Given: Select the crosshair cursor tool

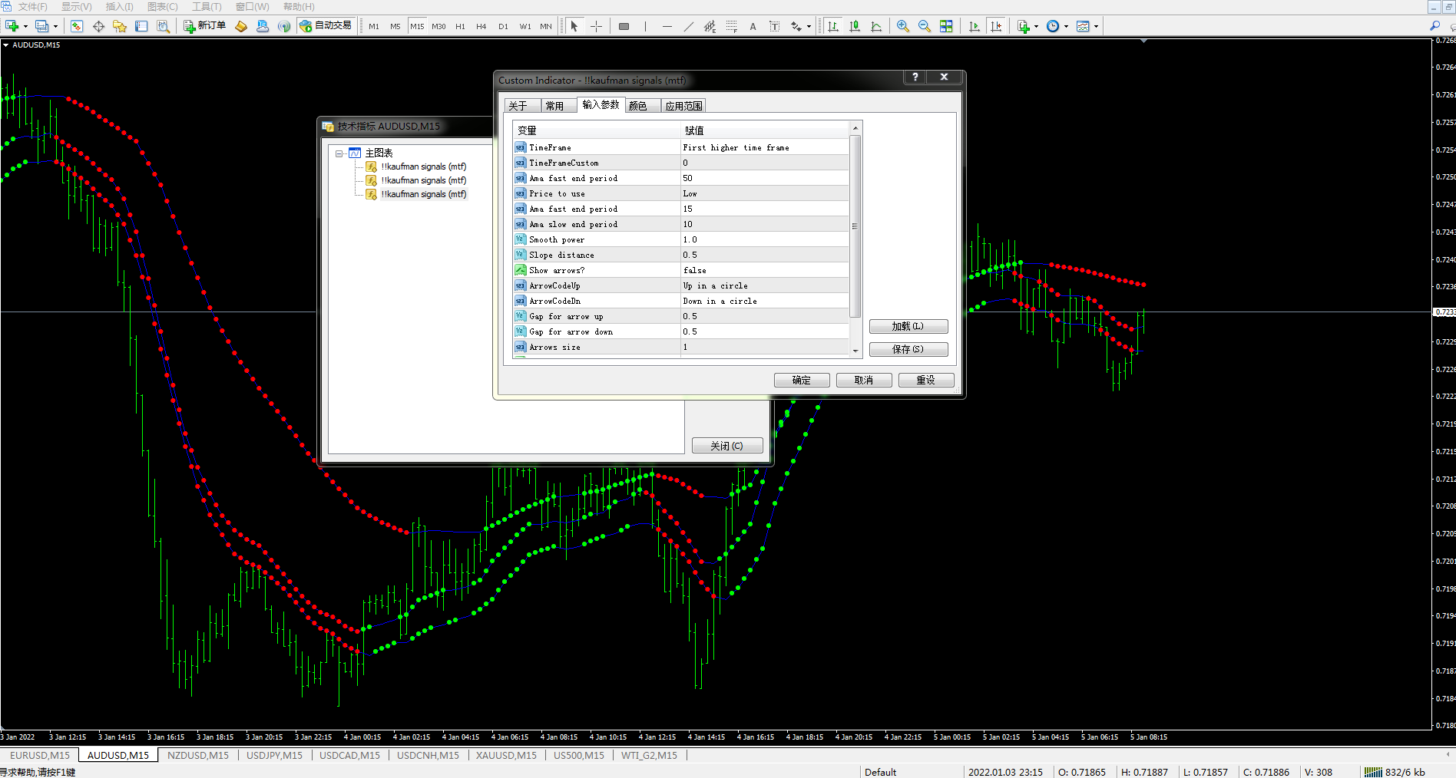Looking at the screenshot, I should coord(596,26).
